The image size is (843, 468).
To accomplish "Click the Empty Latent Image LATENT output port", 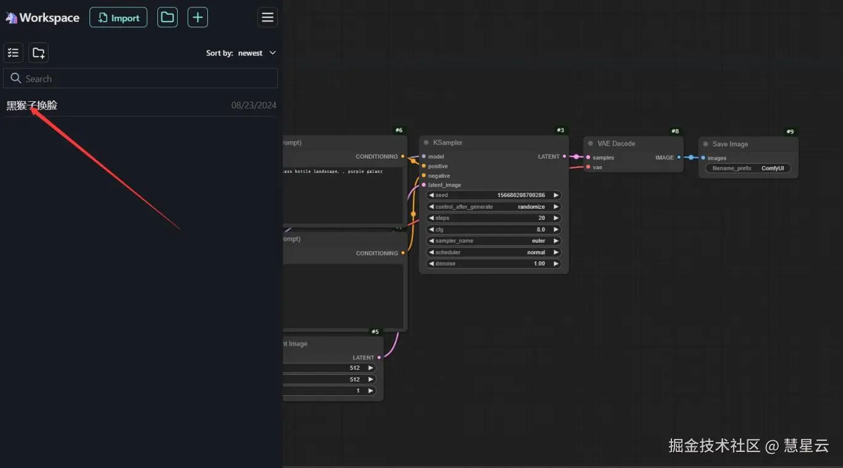I will pyautogui.click(x=379, y=357).
